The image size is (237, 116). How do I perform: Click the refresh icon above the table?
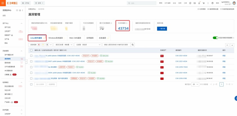227,45
